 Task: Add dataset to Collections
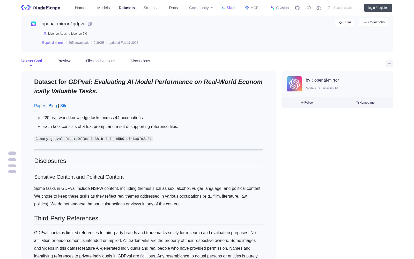(374, 22)
